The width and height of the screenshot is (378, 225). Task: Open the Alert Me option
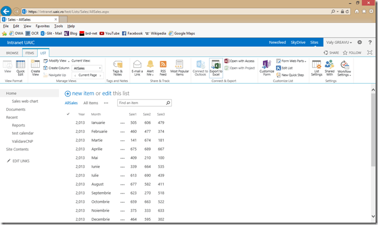tap(150, 68)
